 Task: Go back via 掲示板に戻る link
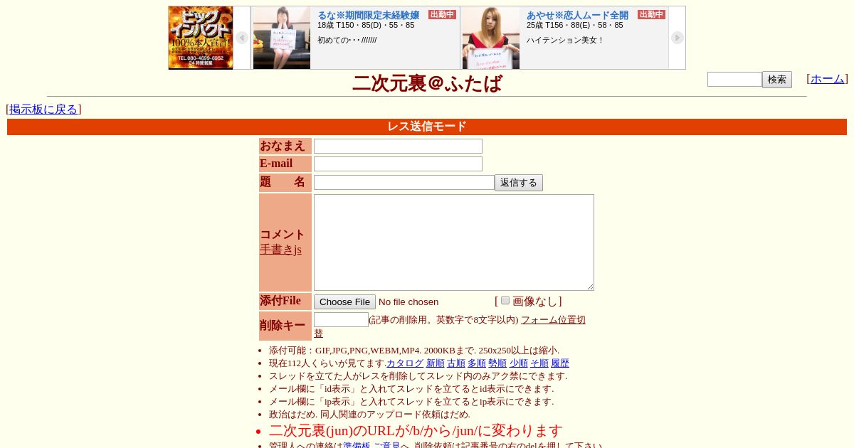[x=43, y=109]
